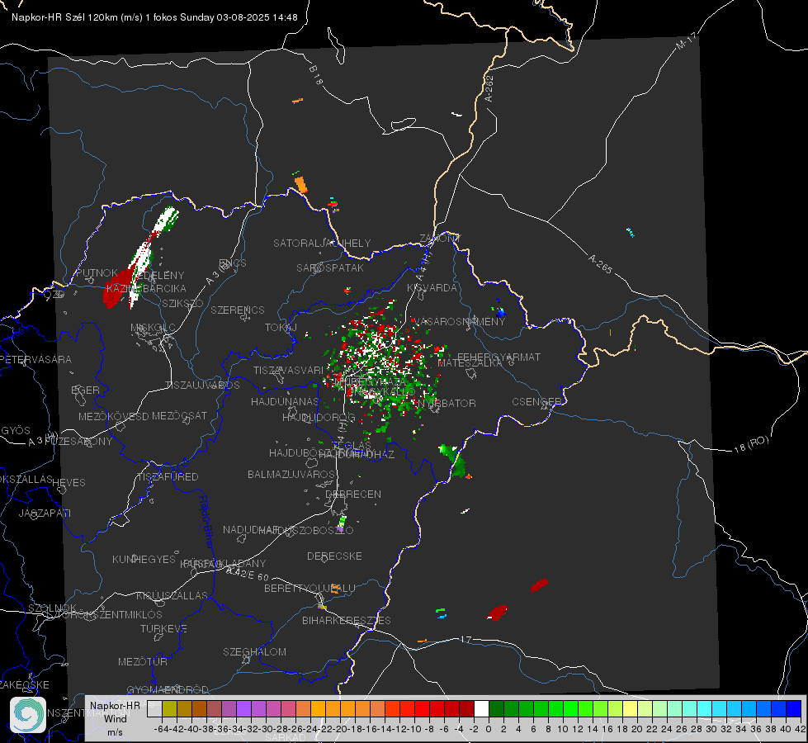Click the orange radar echo near the northern border
808x743 pixels.
[x=300, y=184]
